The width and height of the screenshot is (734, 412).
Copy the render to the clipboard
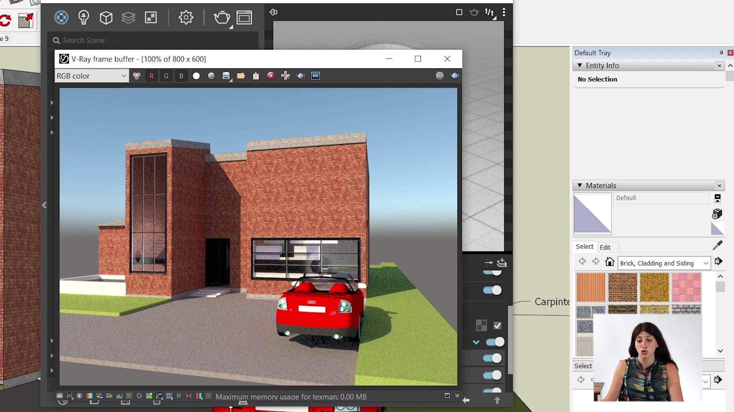pyautogui.click(x=255, y=76)
